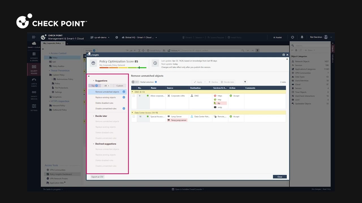The width and height of the screenshot is (362, 203).
Task: Click the Objects vertical side tab
Action: [333, 48]
